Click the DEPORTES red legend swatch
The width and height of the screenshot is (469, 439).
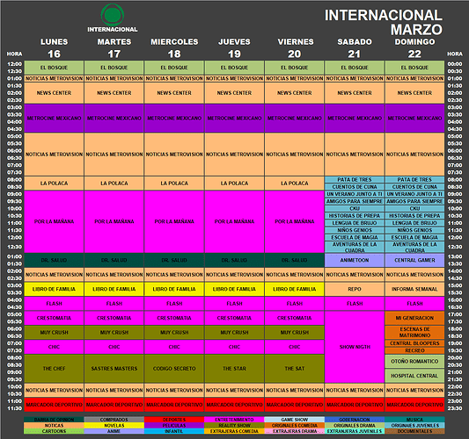pos(174,420)
